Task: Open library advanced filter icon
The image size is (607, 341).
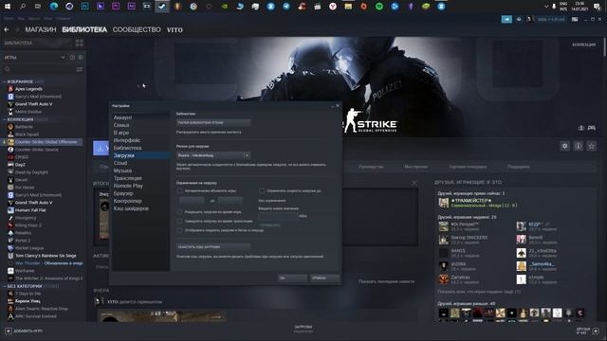Action: (80, 69)
